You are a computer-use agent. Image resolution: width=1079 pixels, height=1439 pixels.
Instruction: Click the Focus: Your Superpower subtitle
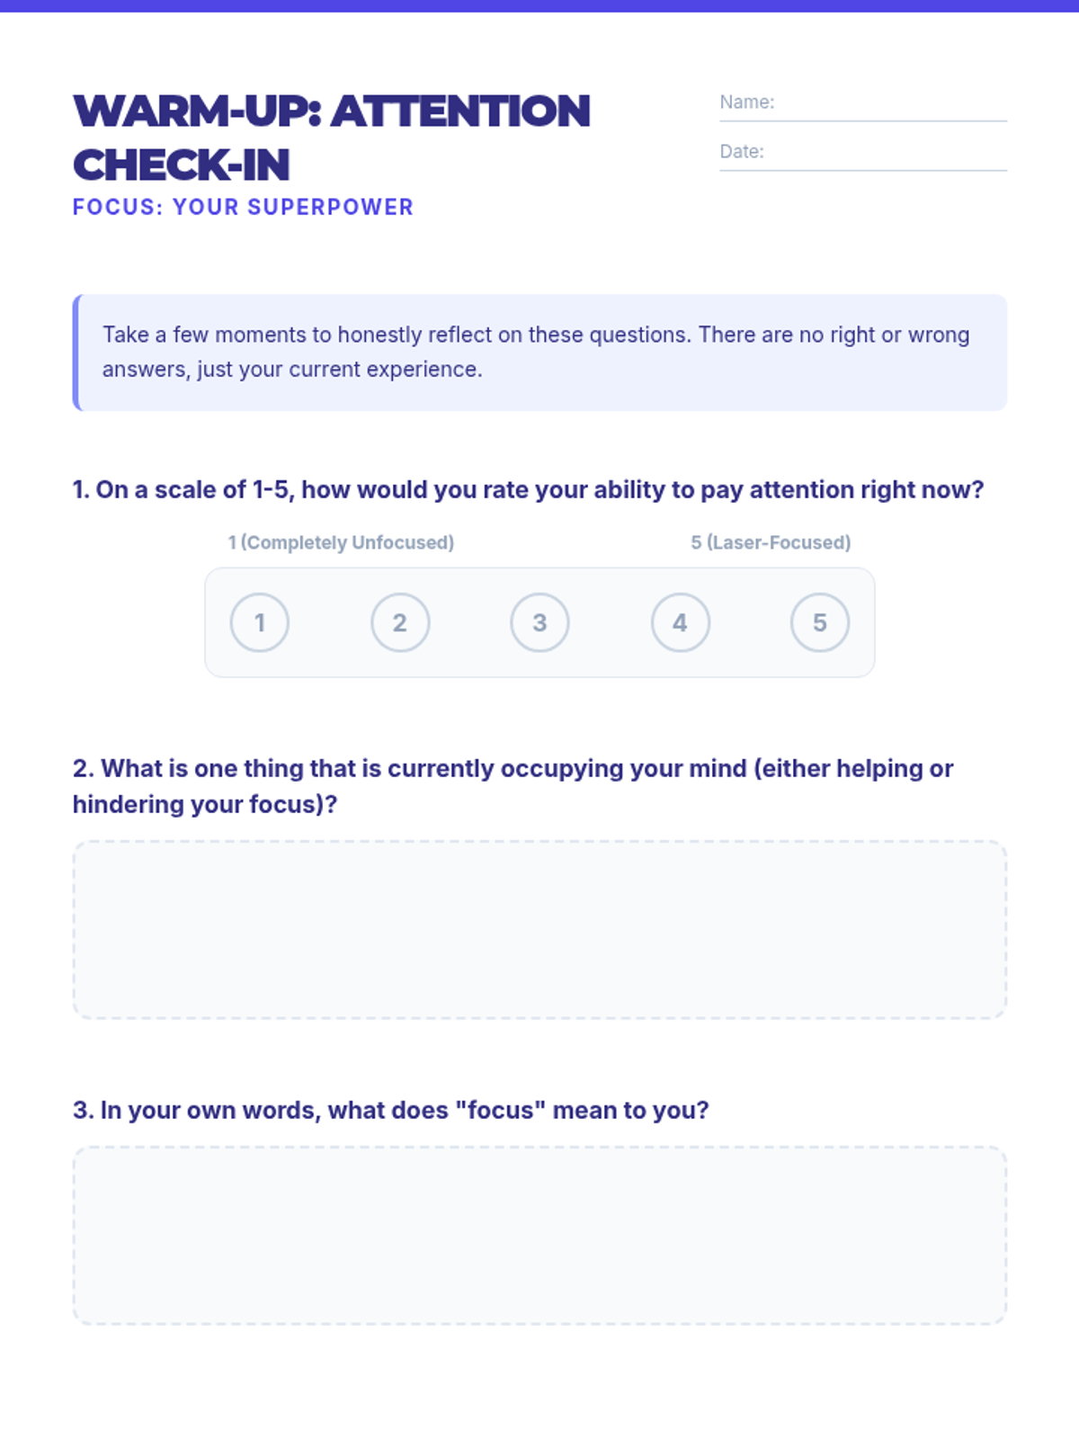pos(243,207)
